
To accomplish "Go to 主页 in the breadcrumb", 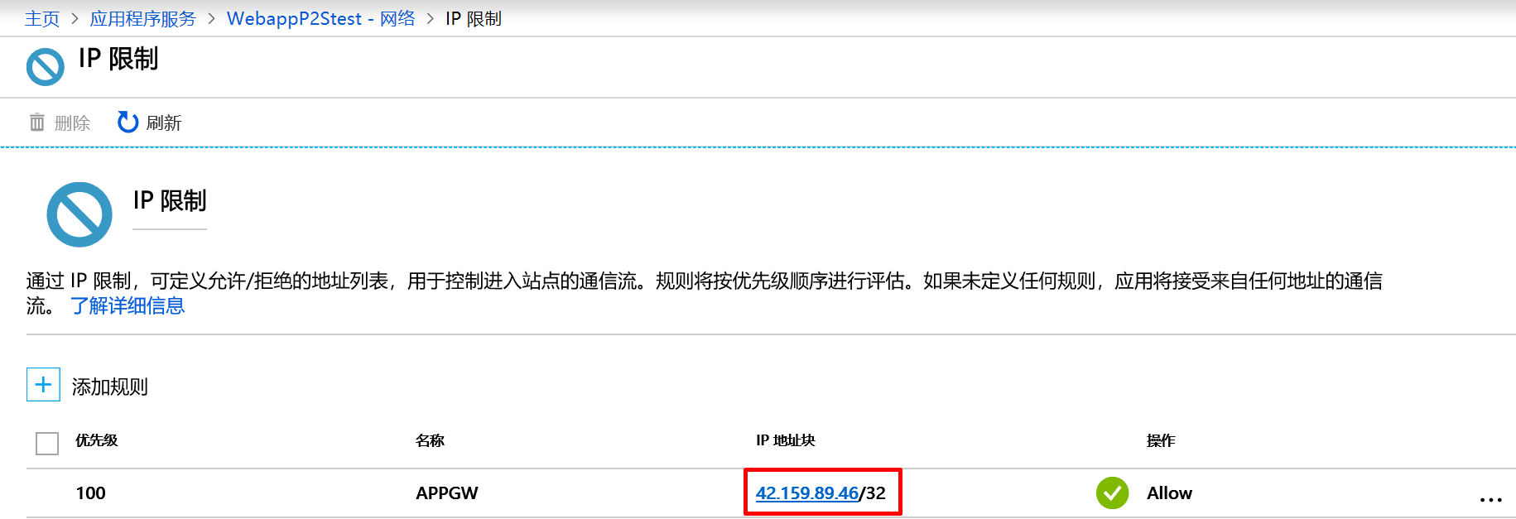I will coord(42,18).
